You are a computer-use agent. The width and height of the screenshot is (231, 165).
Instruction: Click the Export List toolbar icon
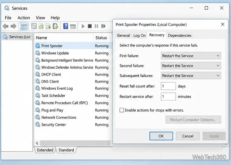[48, 26]
